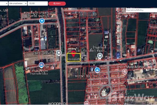This screenshot has width=157, height=105.
Task: Click the red search button
Action: tap(57, 4)
